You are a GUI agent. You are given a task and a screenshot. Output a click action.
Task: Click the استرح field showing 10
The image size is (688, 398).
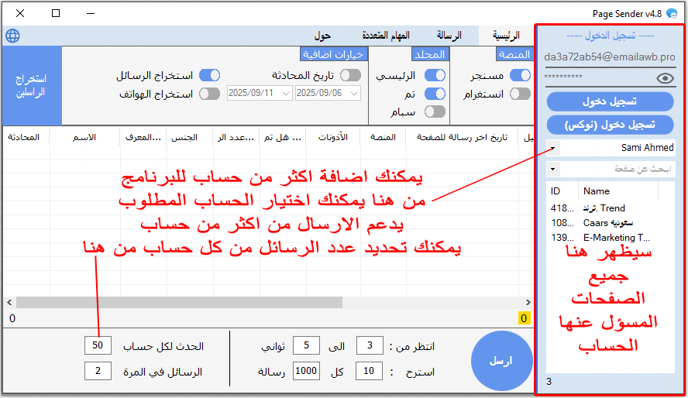[x=369, y=371]
